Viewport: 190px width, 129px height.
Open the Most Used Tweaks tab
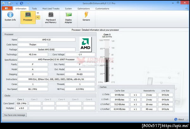pos(51,9)
